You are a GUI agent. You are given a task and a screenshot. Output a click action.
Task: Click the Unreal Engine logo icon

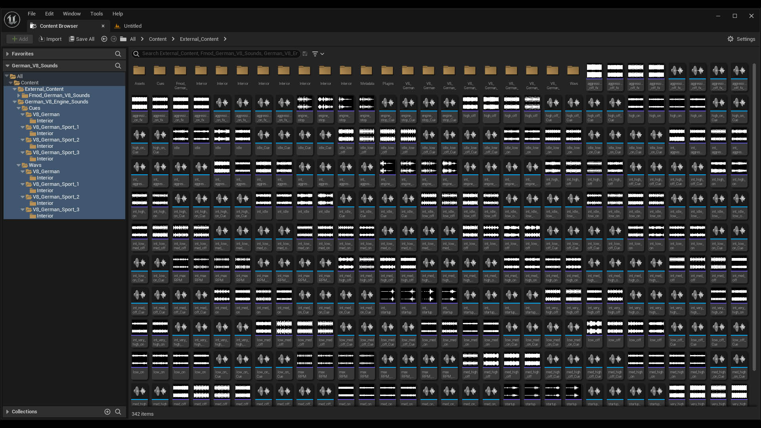tap(12, 19)
